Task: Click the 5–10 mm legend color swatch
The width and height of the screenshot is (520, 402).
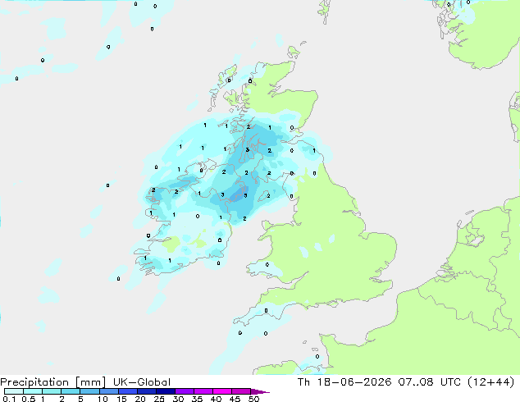Action: pos(89,391)
